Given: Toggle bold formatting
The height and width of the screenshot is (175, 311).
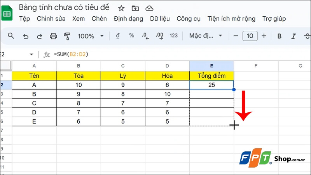Looking at the screenshot, I should 280,36.
